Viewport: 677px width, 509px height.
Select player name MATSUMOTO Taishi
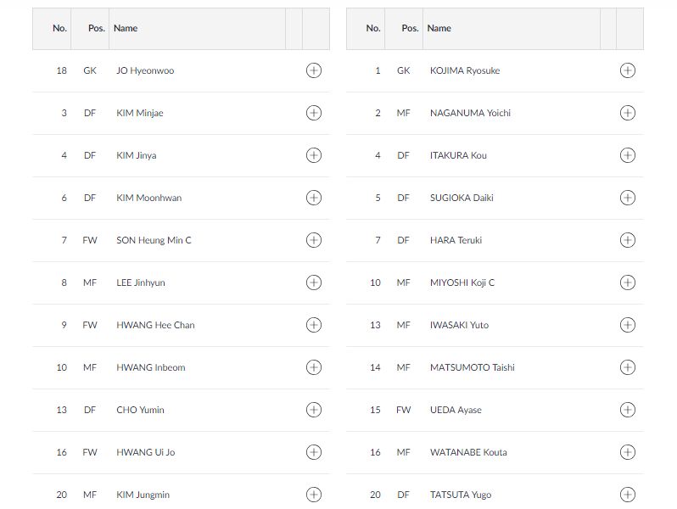click(x=472, y=367)
